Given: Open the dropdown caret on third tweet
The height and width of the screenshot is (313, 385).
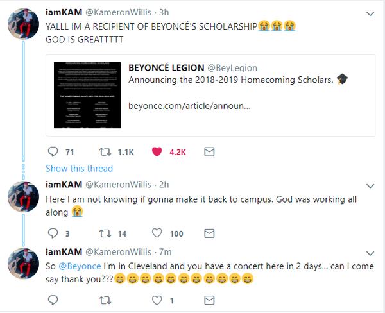Looking at the screenshot, I should [370, 251].
